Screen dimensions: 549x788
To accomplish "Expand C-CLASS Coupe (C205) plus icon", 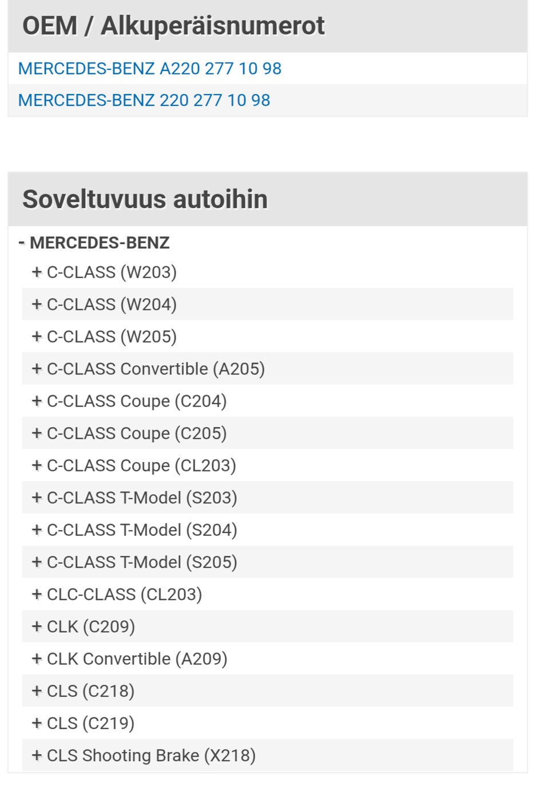I will [37, 433].
